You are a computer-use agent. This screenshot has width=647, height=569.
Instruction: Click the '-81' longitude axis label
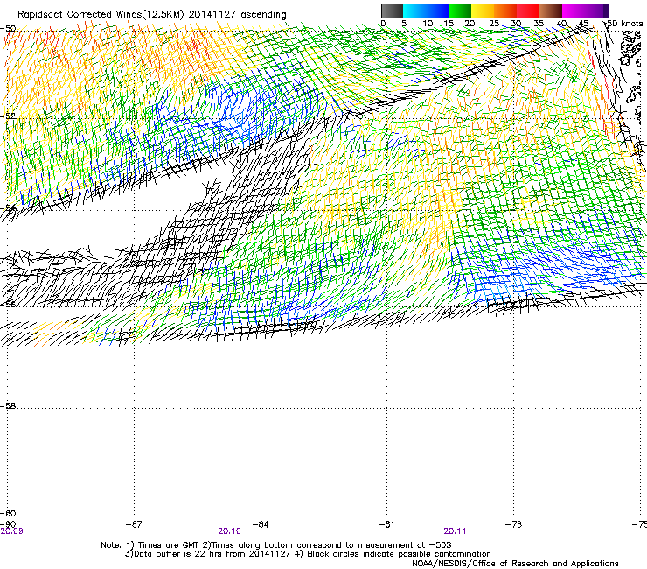[386, 524]
